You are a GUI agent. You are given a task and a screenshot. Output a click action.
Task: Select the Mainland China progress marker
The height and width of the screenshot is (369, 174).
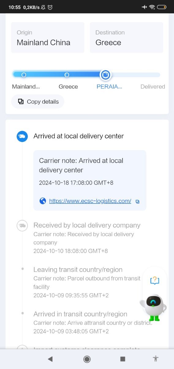[x=24, y=75]
